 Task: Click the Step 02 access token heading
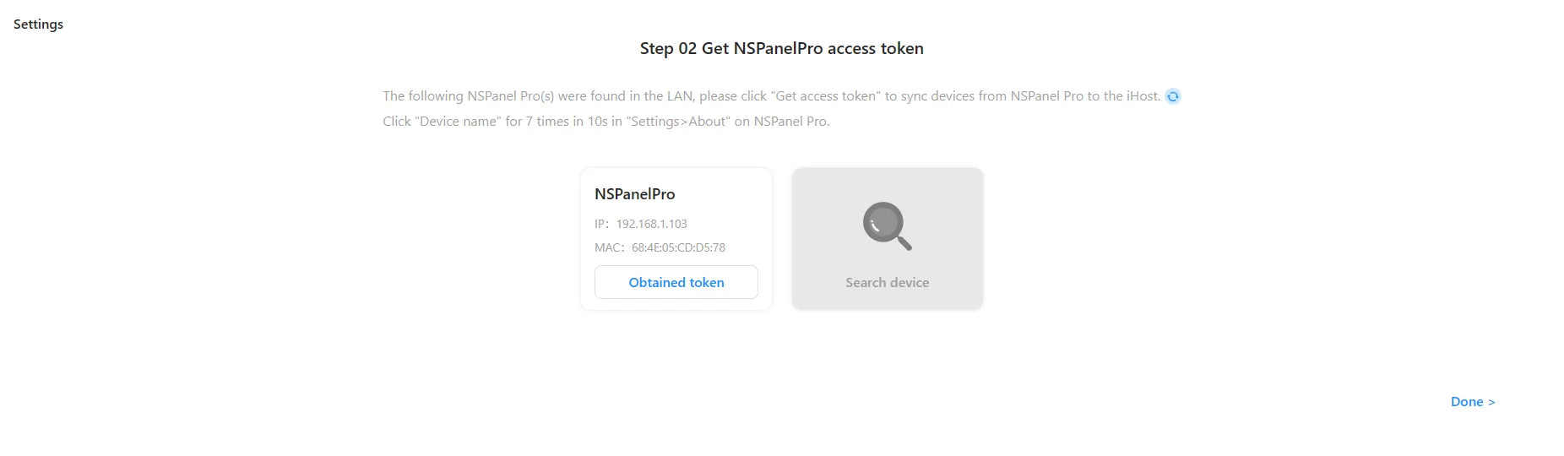(782, 48)
